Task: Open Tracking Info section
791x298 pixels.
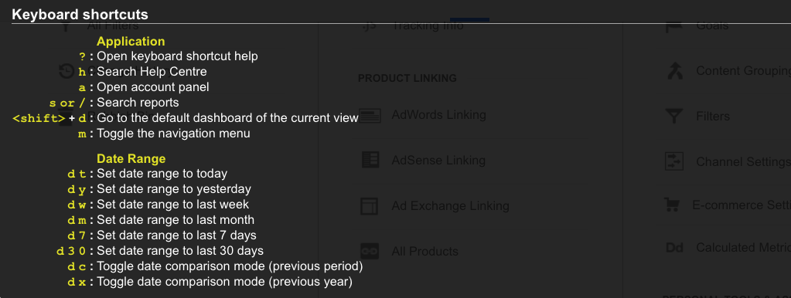Action: [x=428, y=25]
